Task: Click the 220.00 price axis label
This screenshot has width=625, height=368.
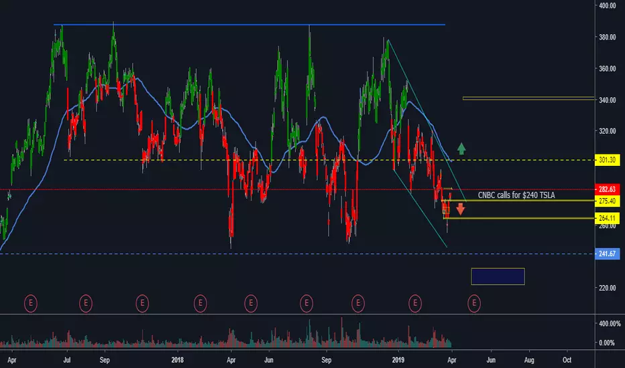Action: pos(608,288)
